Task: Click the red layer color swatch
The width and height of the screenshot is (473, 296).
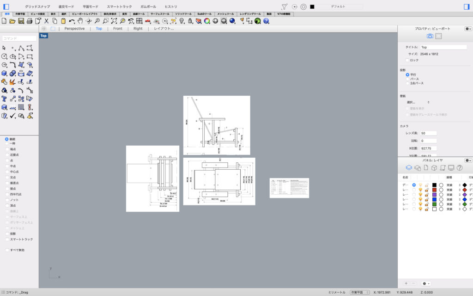Action: point(434,190)
